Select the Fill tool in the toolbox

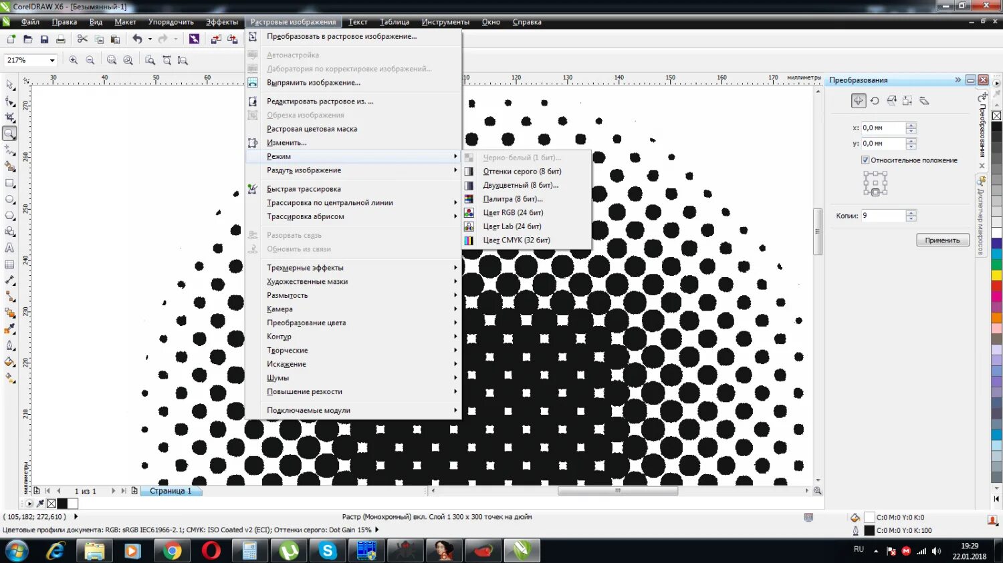click(9, 361)
